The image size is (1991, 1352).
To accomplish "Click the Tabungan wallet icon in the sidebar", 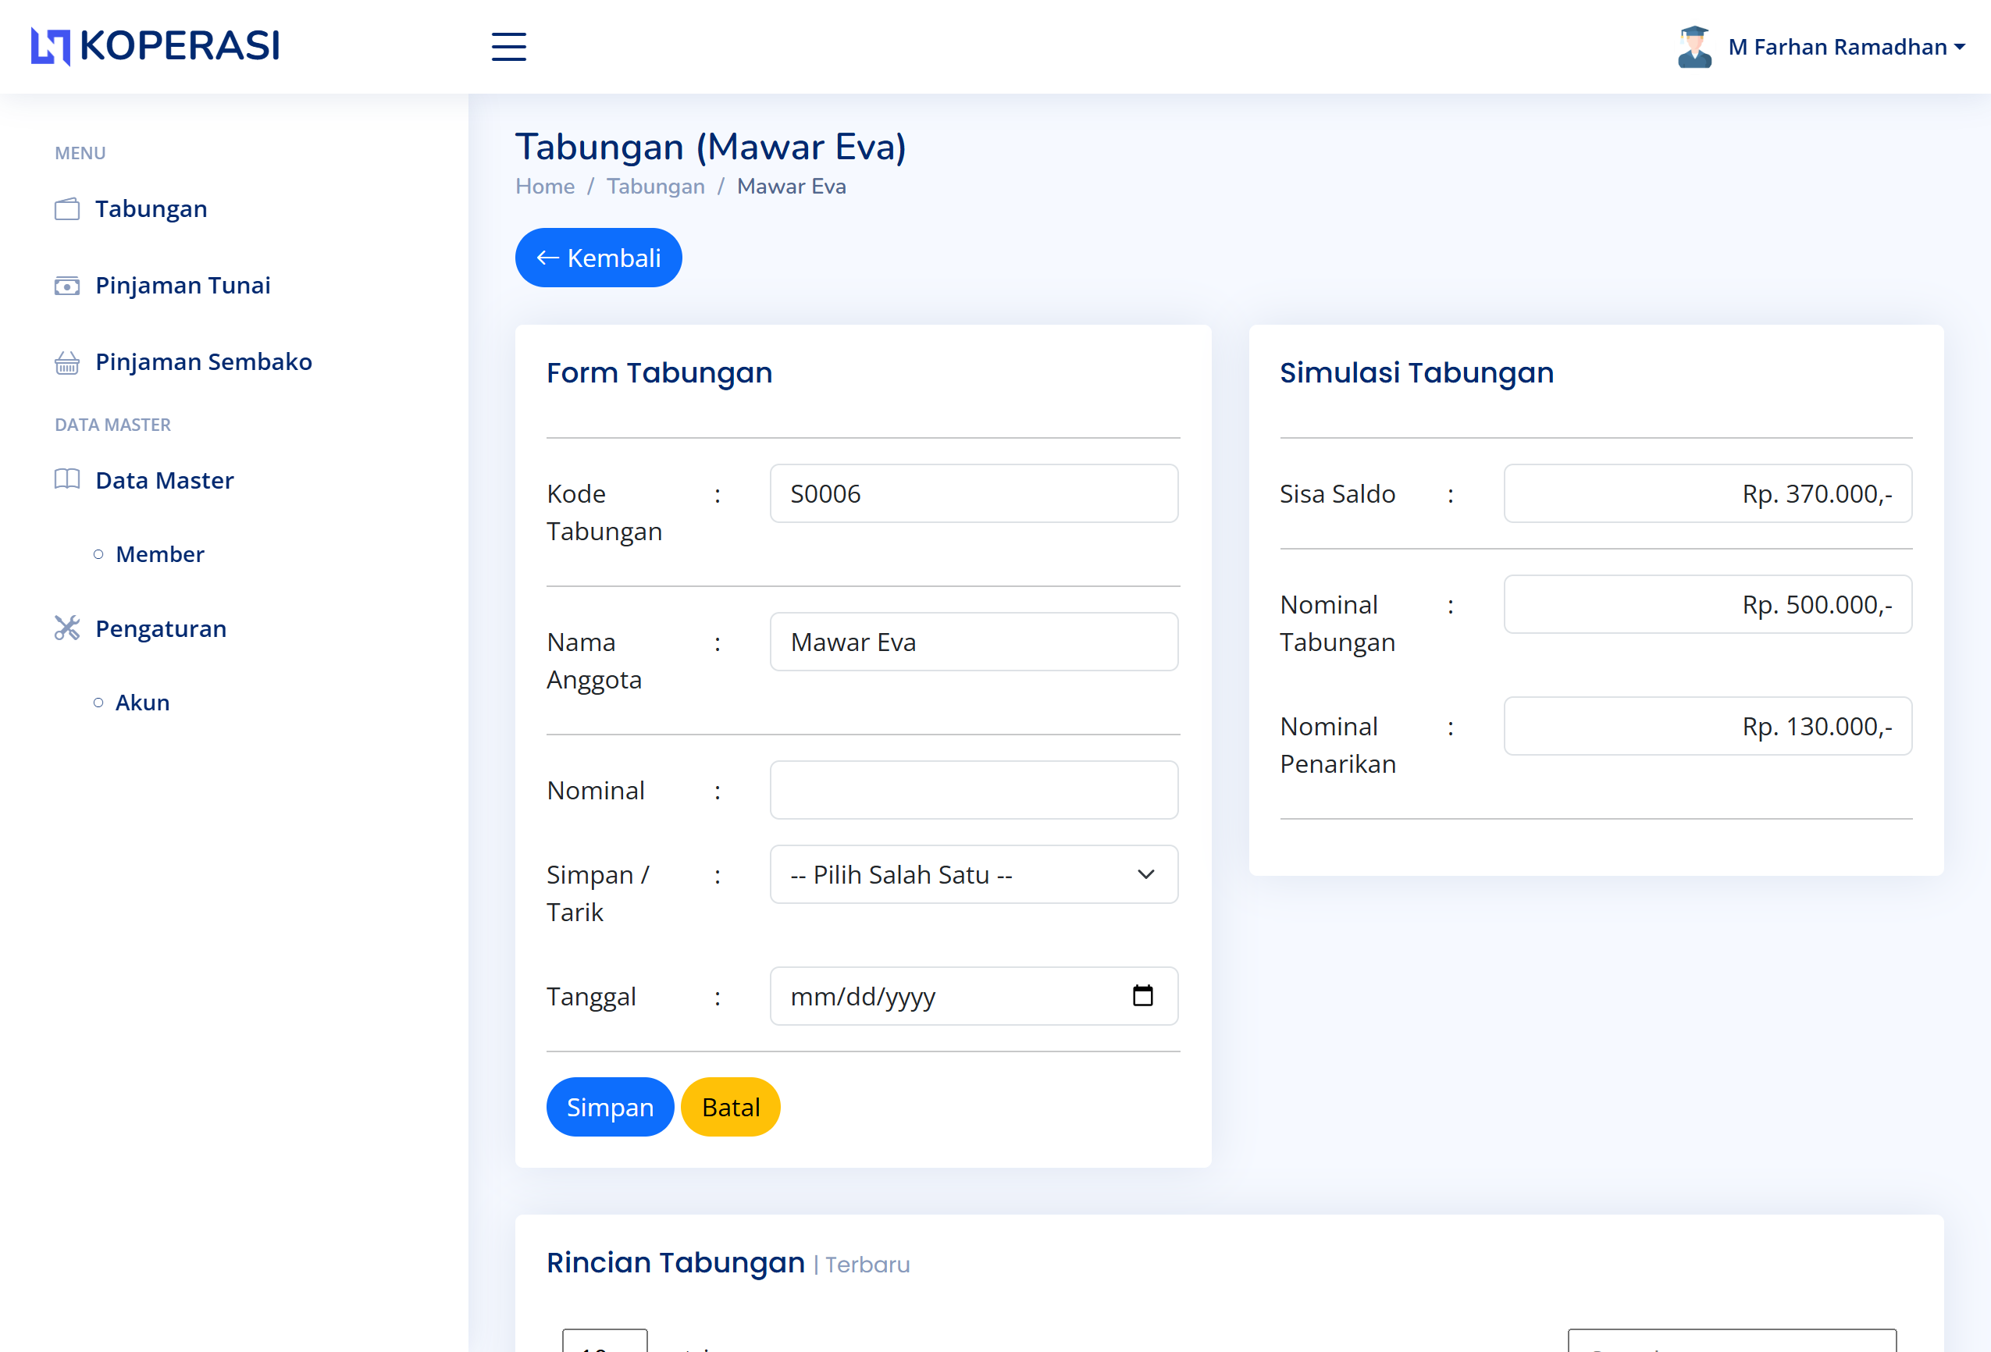I will [67, 209].
